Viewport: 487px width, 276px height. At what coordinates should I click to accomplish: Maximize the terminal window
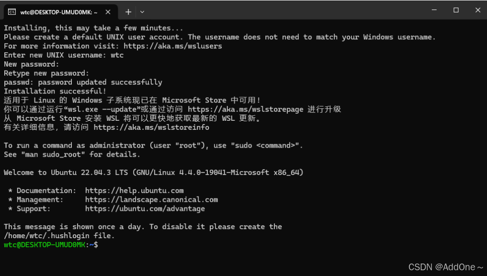456,10
